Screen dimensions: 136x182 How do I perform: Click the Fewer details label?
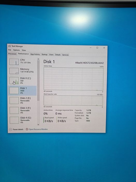18,129
